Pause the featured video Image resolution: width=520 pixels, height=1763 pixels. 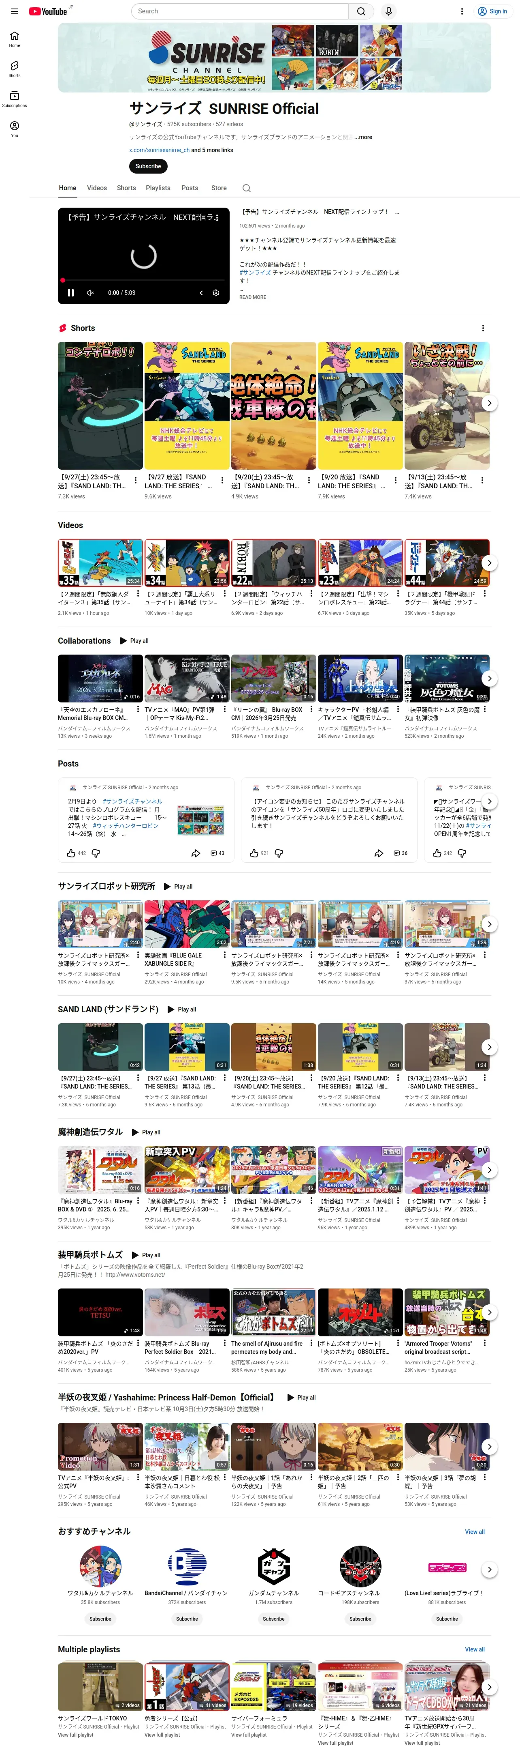70,293
